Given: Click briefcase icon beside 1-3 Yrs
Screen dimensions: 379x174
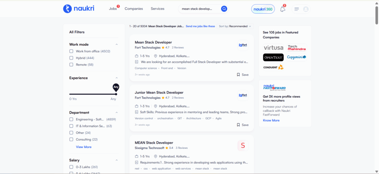Looking at the screenshot, I should coord(137,106).
